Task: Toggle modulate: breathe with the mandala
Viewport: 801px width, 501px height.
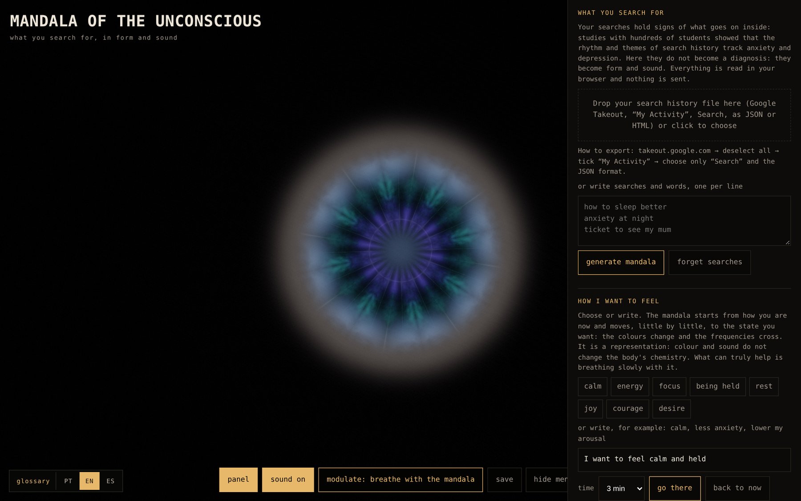Action: [x=400, y=480]
